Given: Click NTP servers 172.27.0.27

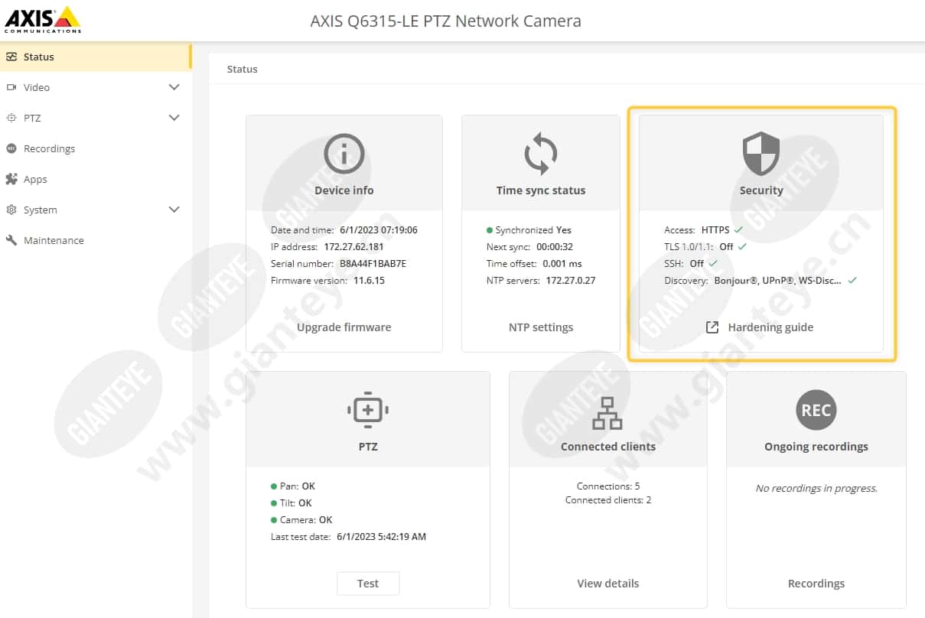Looking at the screenshot, I should 571,281.
